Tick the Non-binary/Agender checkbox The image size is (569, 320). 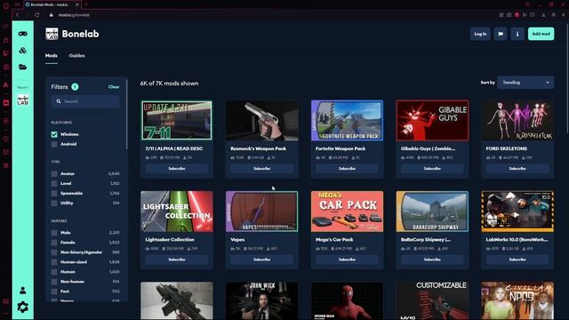click(x=54, y=252)
